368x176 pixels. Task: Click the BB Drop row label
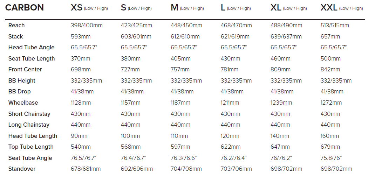pos(19,91)
